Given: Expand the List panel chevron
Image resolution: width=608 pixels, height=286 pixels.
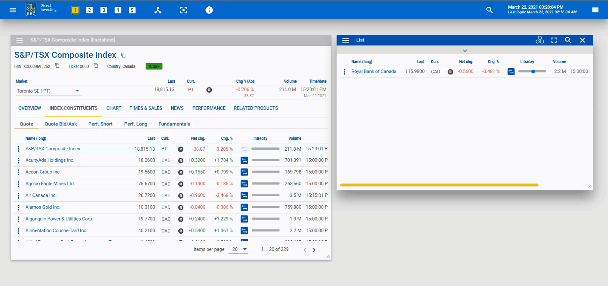Looking at the screenshot, I should [x=465, y=51].
